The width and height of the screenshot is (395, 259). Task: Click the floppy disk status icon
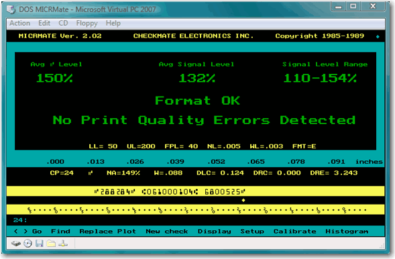tap(40, 244)
